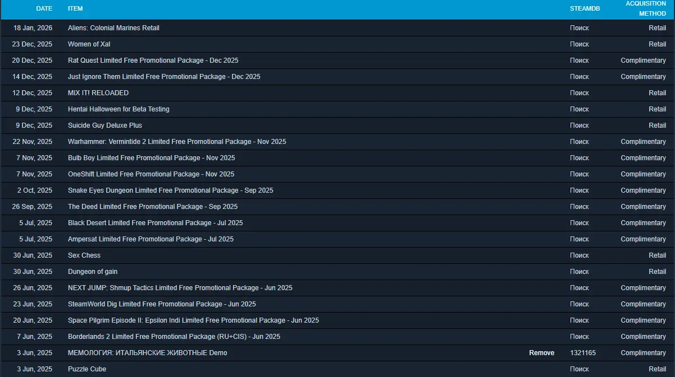This screenshot has height=377, width=675.
Task: Open SteamDB ID 1321165 link
Action: pos(582,353)
